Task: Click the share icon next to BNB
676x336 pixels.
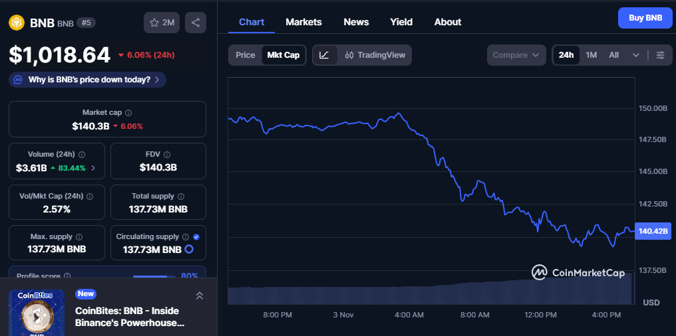Action: point(196,23)
